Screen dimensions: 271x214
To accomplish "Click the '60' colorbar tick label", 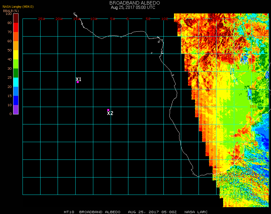I will [x=9, y=41].
